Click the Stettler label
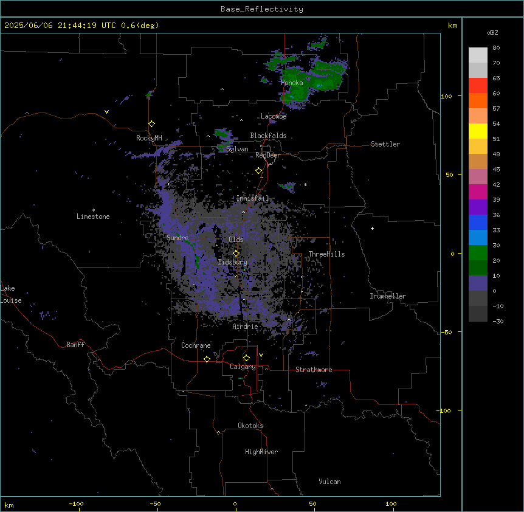The image size is (524, 512). (385, 144)
